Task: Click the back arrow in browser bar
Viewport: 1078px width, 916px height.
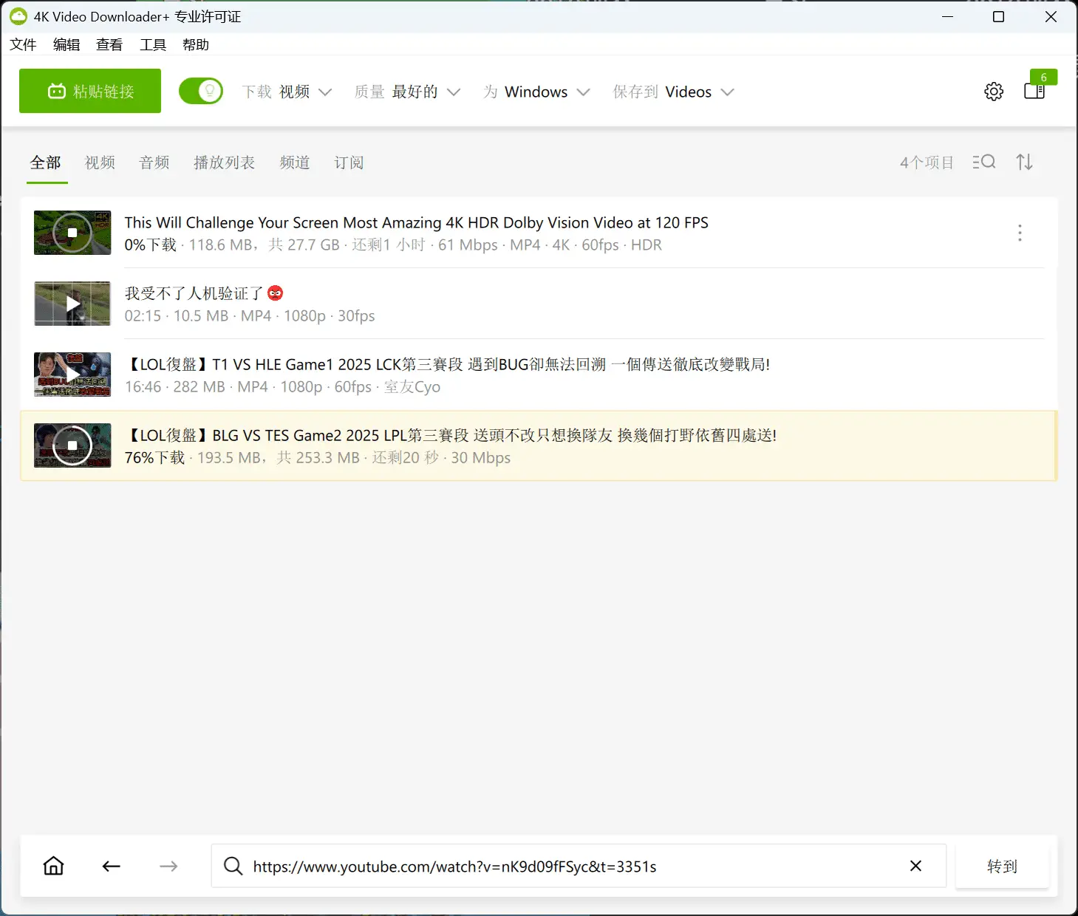Action: (x=112, y=866)
